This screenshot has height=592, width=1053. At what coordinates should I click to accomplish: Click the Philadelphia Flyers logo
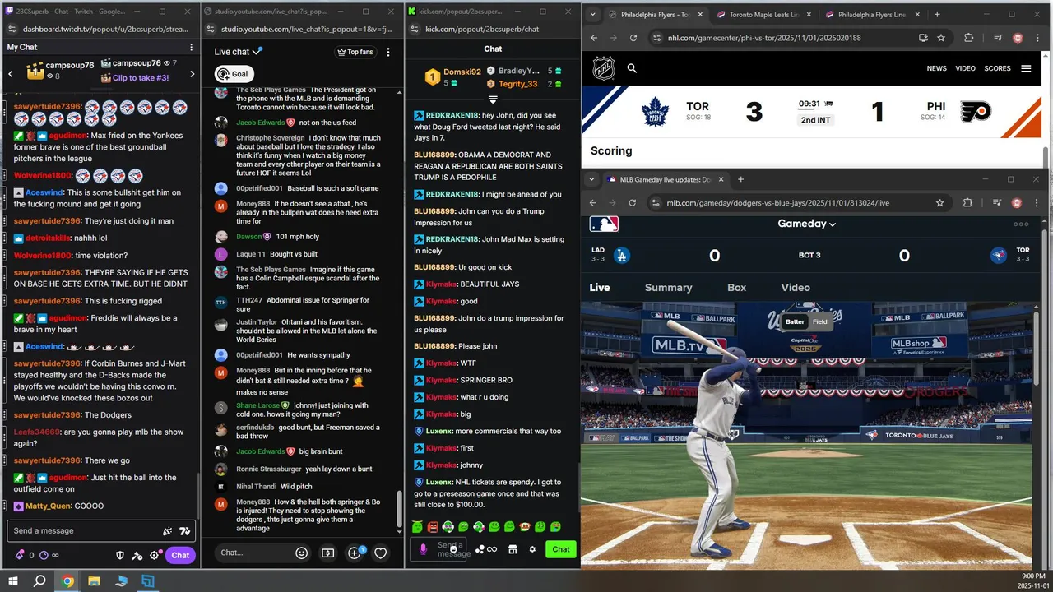point(976,112)
